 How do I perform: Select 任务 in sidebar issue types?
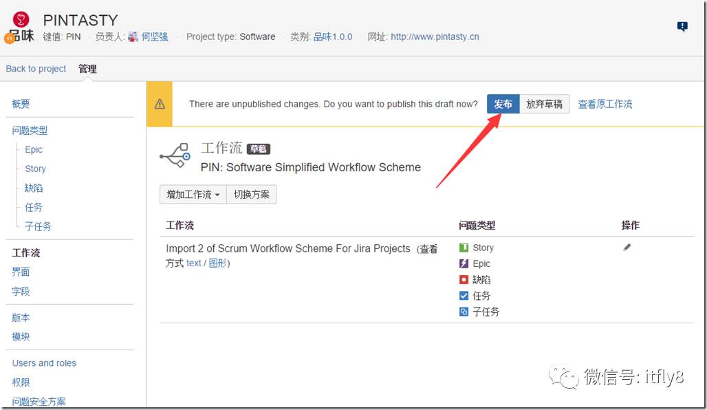coord(34,208)
